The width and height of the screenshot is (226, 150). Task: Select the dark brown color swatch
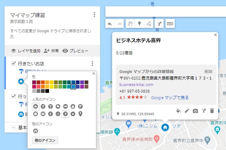tap(86, 82)
